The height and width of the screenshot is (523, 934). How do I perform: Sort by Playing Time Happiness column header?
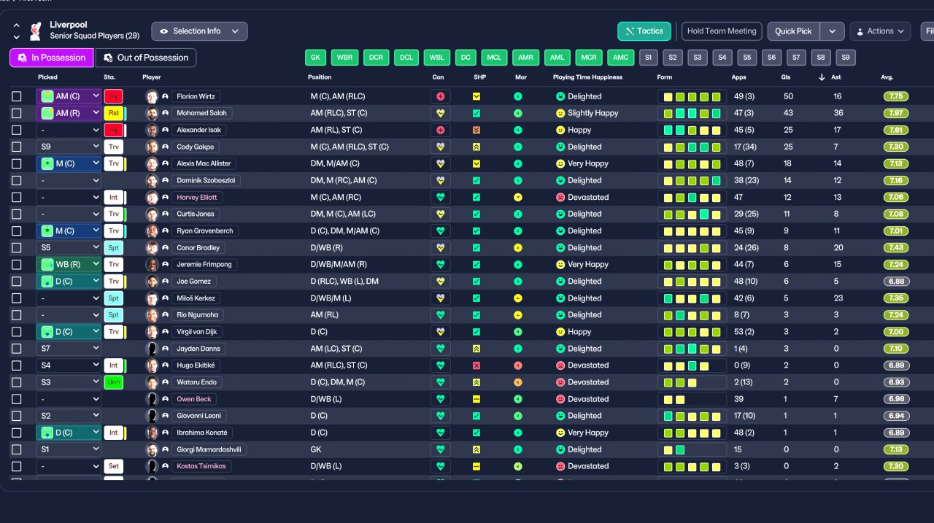click(588, 77)
